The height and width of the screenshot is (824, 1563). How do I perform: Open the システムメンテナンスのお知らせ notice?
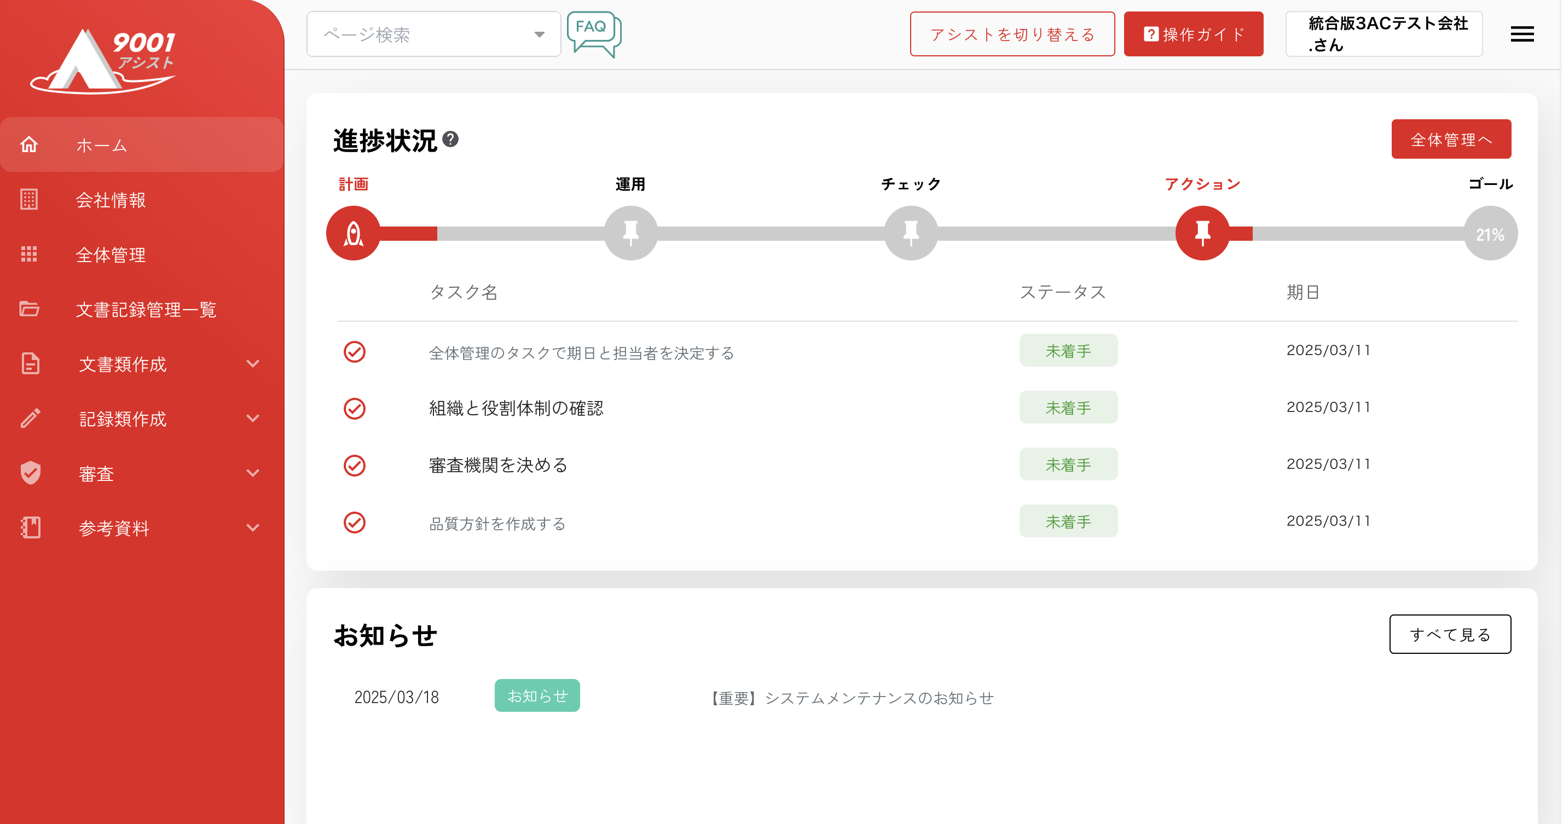pyautogui.click(x=852, y=698)
